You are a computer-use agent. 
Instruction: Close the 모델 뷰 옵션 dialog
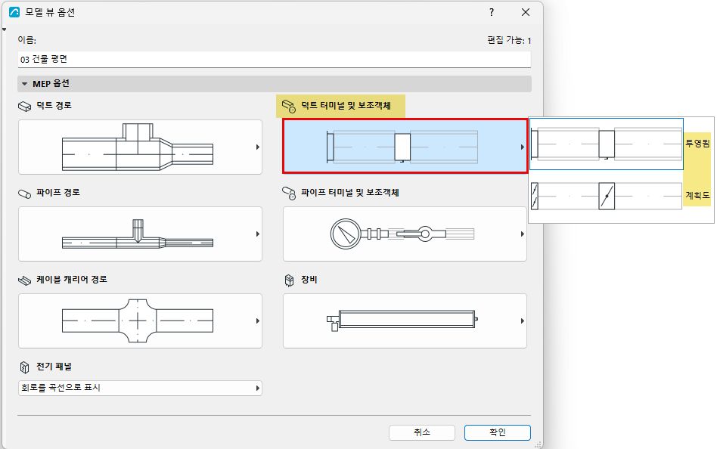pos(526,12)
